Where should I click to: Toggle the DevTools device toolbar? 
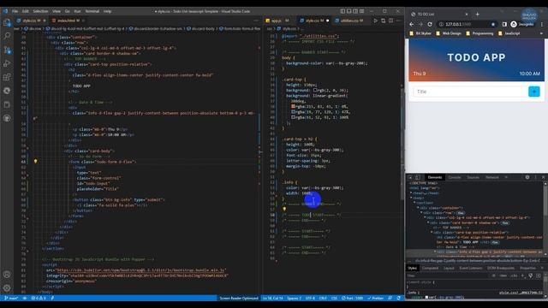click(417, 177)
